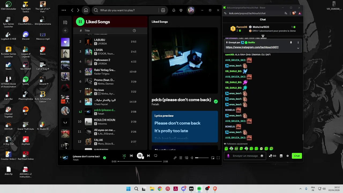Adjust the Spotify volume slider
343x193 pixels.
pyautogui.click(x=202, y=158)
